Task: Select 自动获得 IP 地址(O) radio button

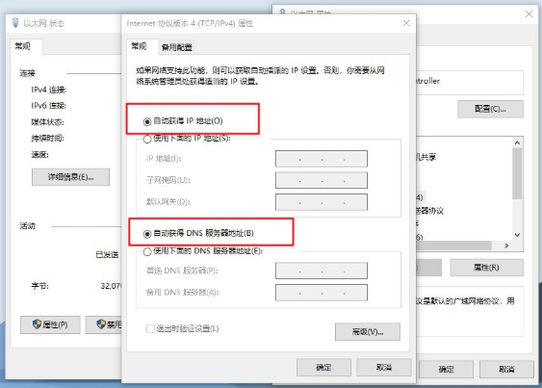Action: [x=147, y=121]
